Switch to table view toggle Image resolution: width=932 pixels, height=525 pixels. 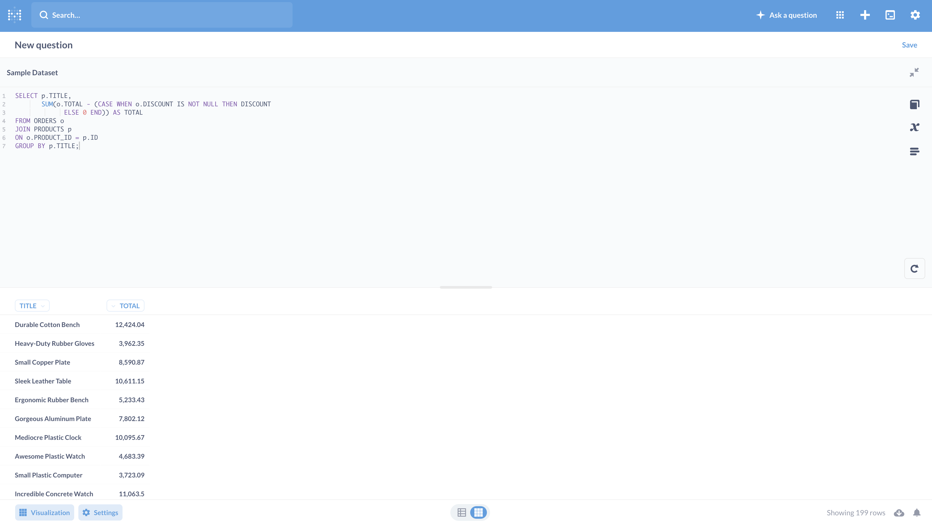(x=462, y=513)
